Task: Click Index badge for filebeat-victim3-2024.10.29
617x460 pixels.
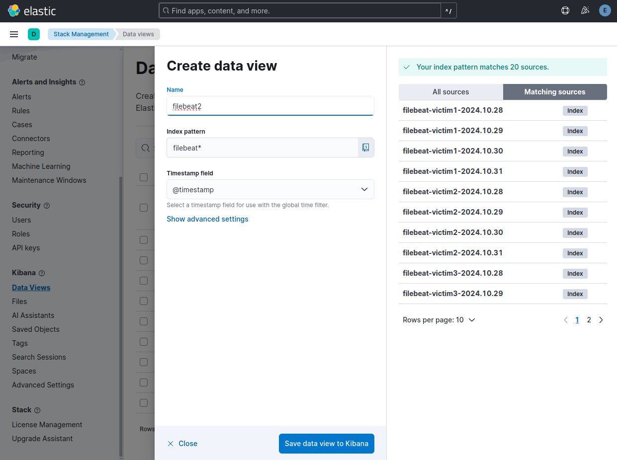Action: coord(575,294)
